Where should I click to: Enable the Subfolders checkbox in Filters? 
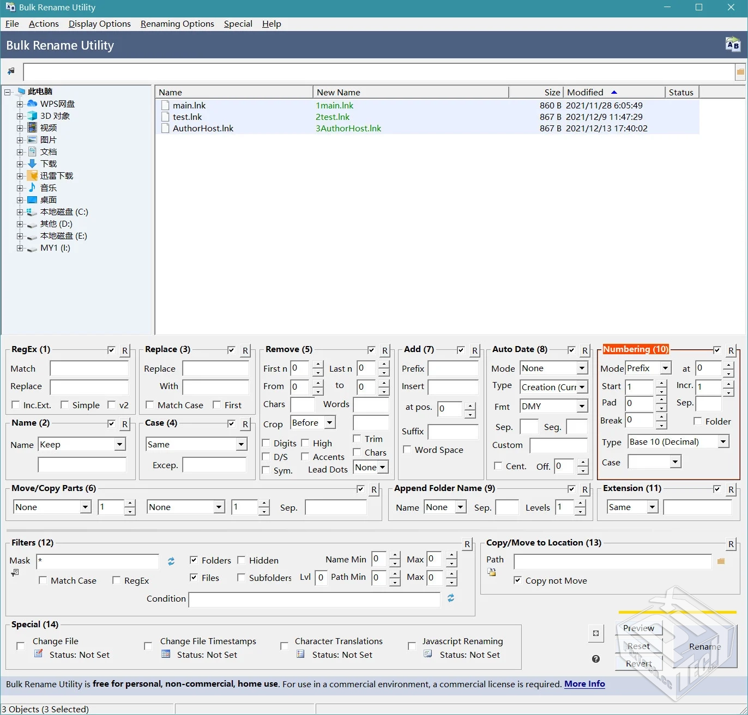click(x=241, y=578)
